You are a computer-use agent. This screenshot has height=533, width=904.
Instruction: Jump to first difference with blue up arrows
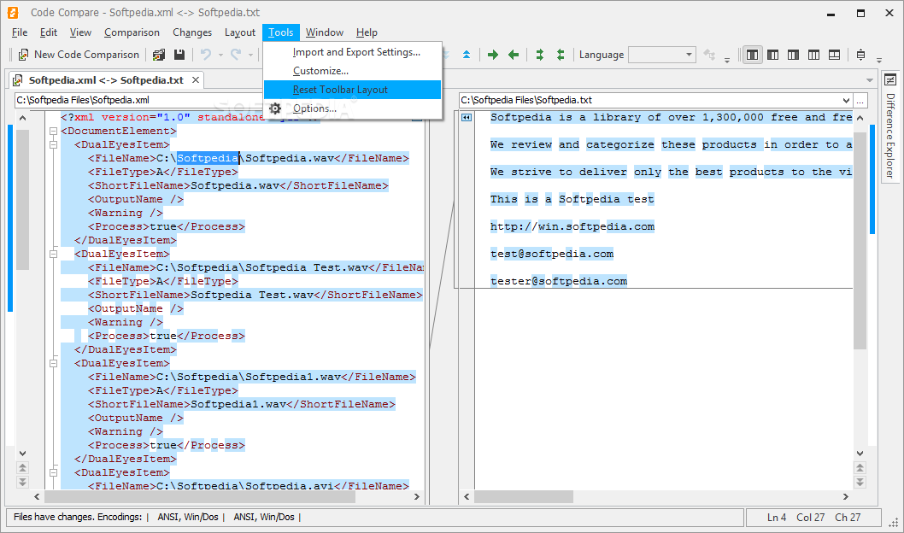coord(467,55)
